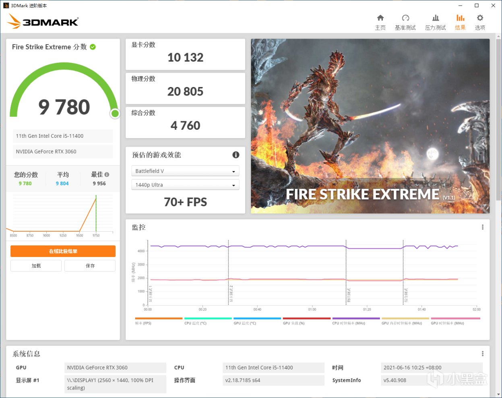502x398 pixels.
Task: Click the 系统信息 section heading
Action: tap(26, 354)
